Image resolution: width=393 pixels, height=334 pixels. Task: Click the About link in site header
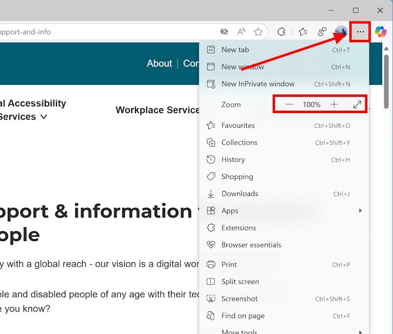pos(159,63)
